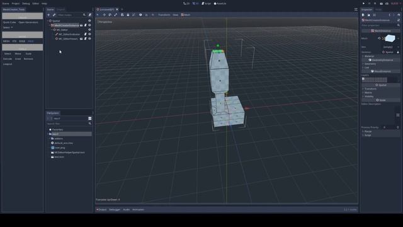
Task: Click Open Generators button
Action: point(28,23)
